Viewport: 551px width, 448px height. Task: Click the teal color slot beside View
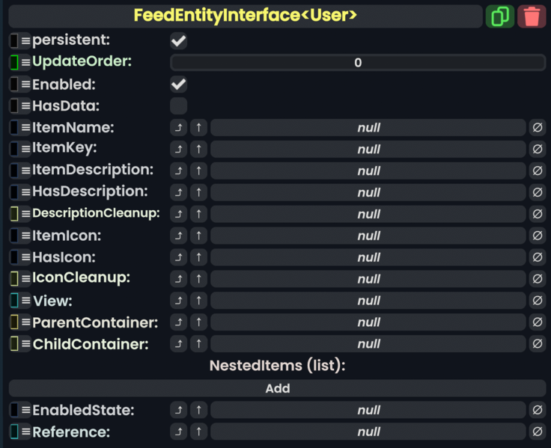[14, 301]
